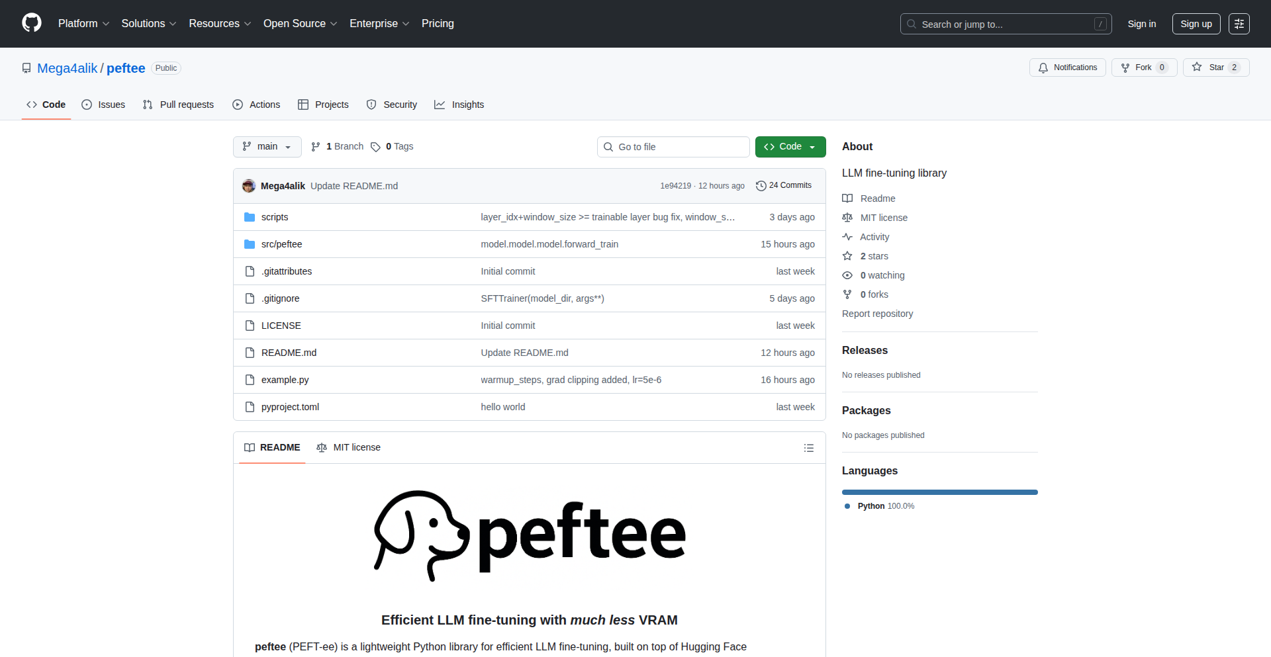The height and width of the screenshot is (657, 1271).
Task: Click the command palette icon in header
Action: [x=1239, y=24]
